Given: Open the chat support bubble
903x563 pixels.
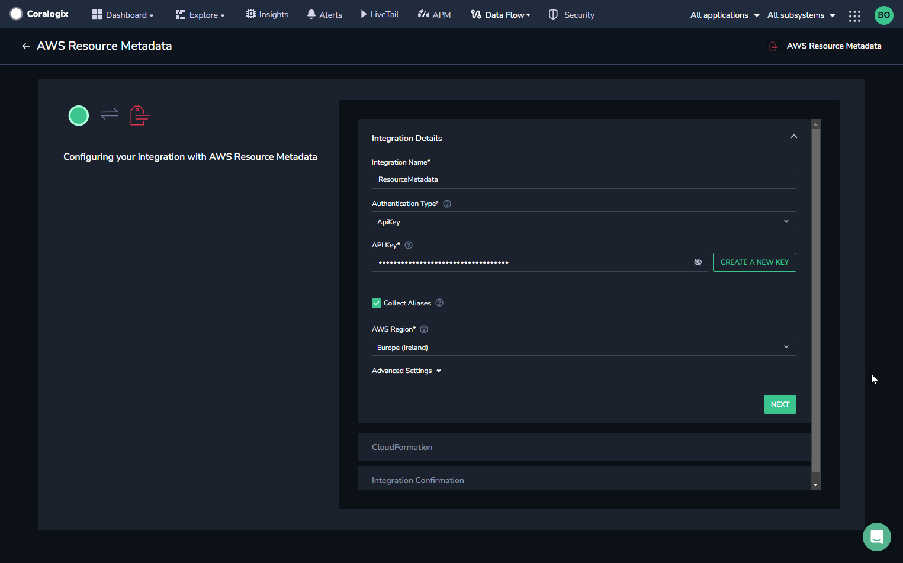Looking at the screenshot, I should click(877, 537).
